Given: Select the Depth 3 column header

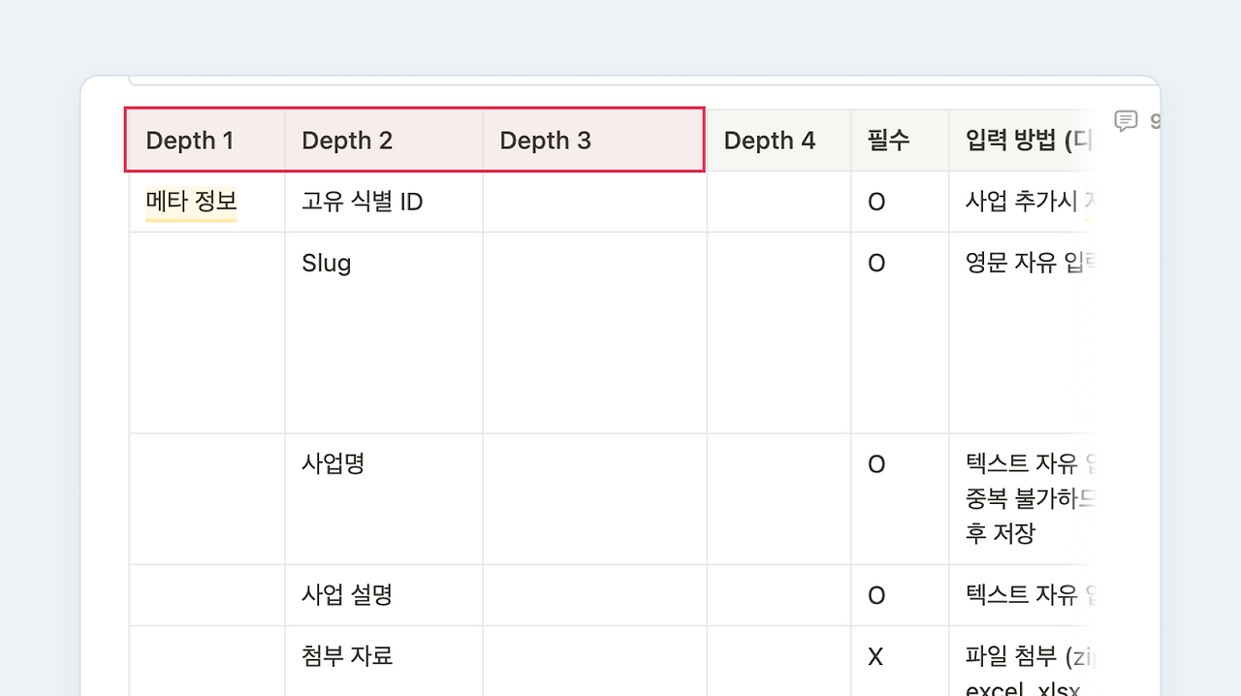Looking at the screenshot, I should point(594,141).
